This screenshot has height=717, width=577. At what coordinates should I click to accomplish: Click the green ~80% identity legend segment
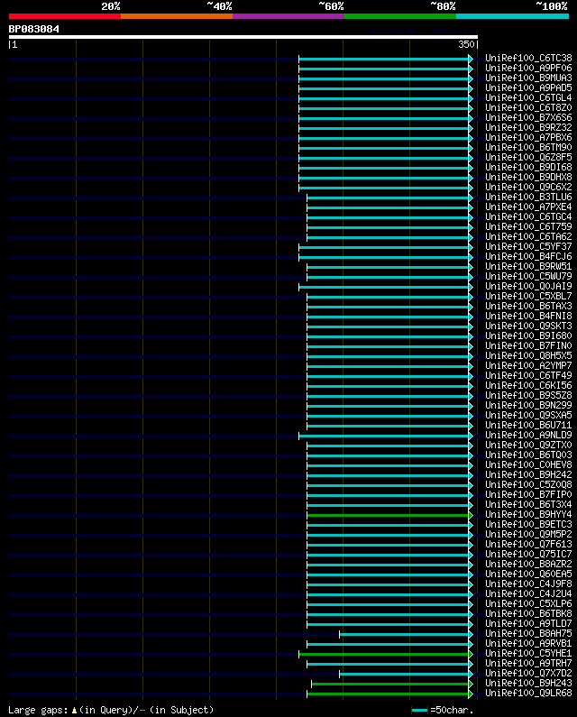pyautogui.click(x=400, y=16)
